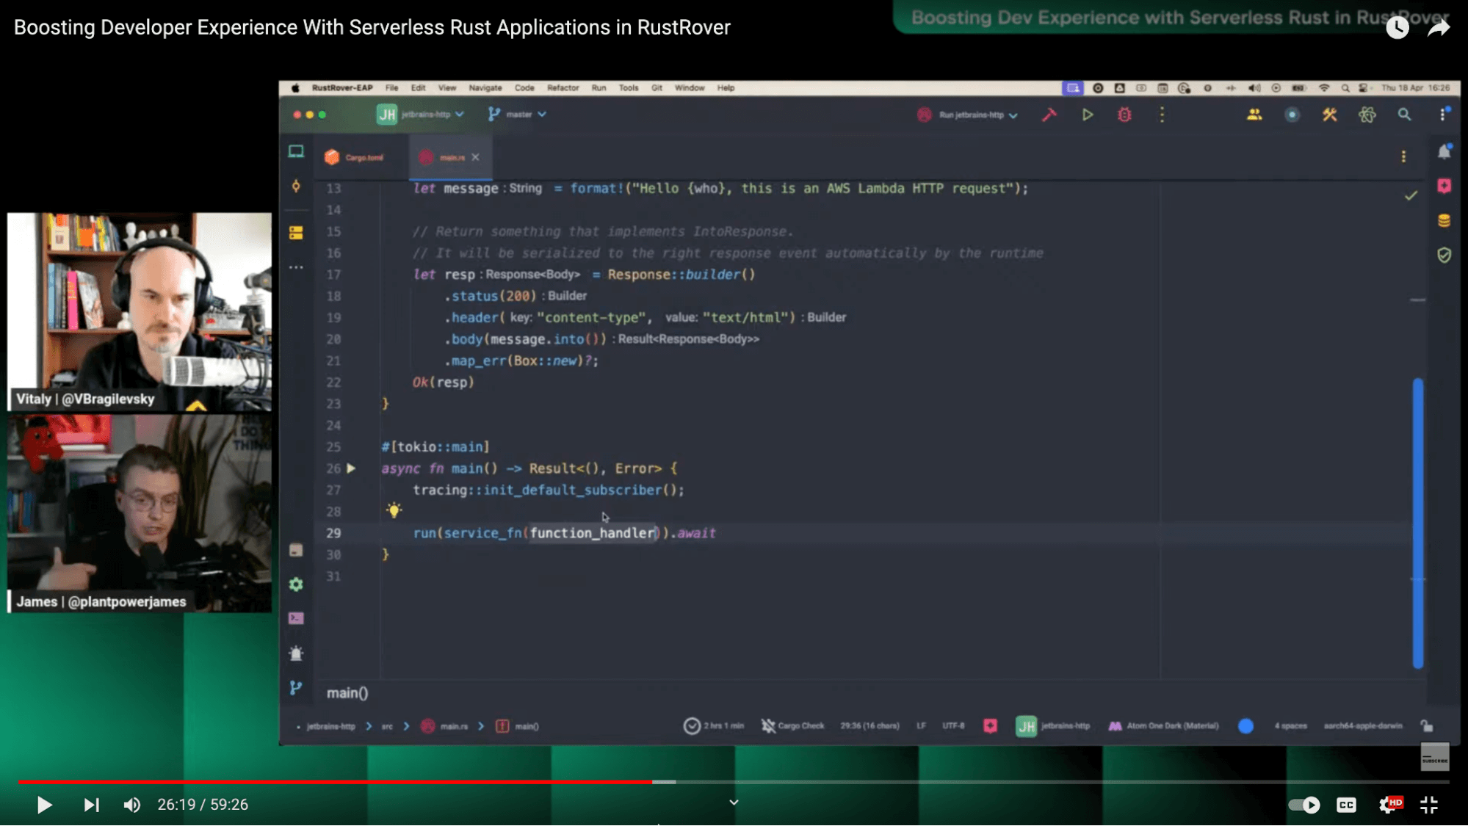Click the line-column 29:36 indicator
This screenshot has width=1468, height=826.
point(869,725)
